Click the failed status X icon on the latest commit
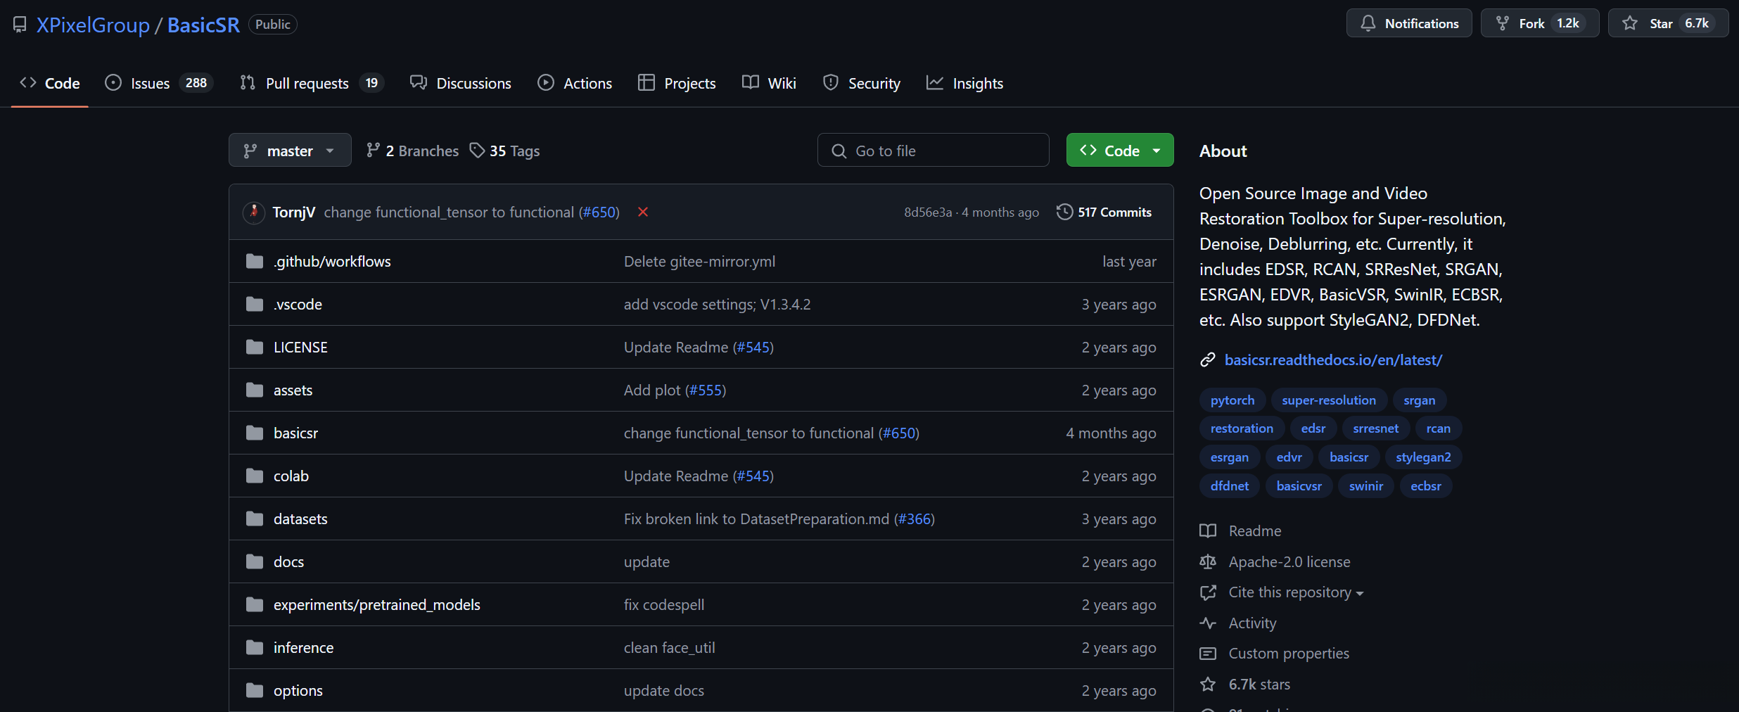The width and height of the screenshot is (1739, 712). pos(642,212)
